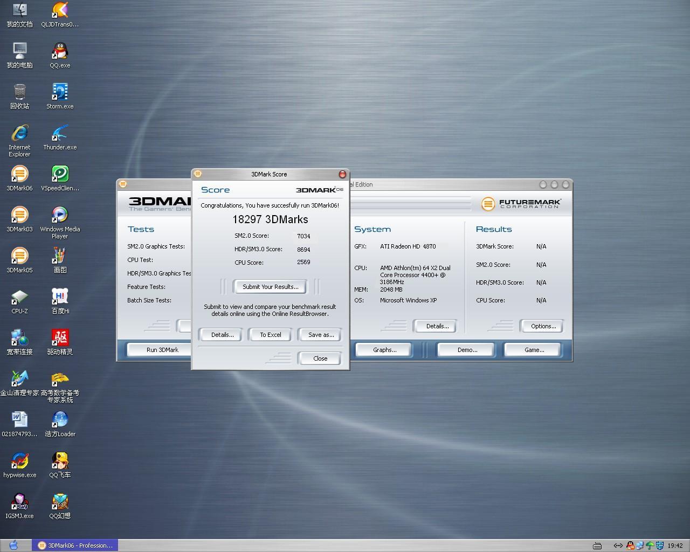Launch IGSMJ.exe desktop shortcut
Viewport: 690px width, 552px height.
[x=19, y=506]
